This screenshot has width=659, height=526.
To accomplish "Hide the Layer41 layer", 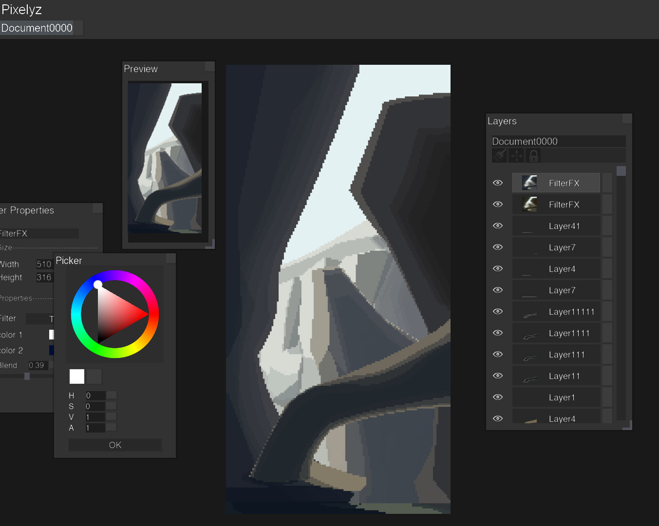I will (497, 225).
